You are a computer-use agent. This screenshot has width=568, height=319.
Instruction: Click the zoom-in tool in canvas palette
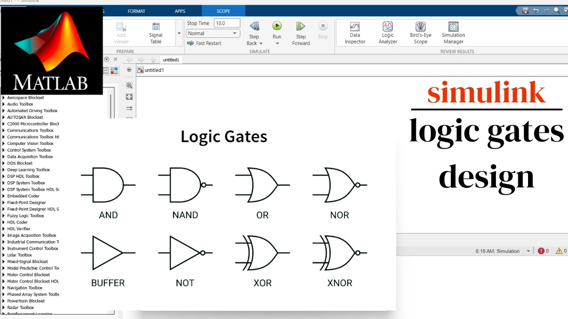click(x=129, y=85)
